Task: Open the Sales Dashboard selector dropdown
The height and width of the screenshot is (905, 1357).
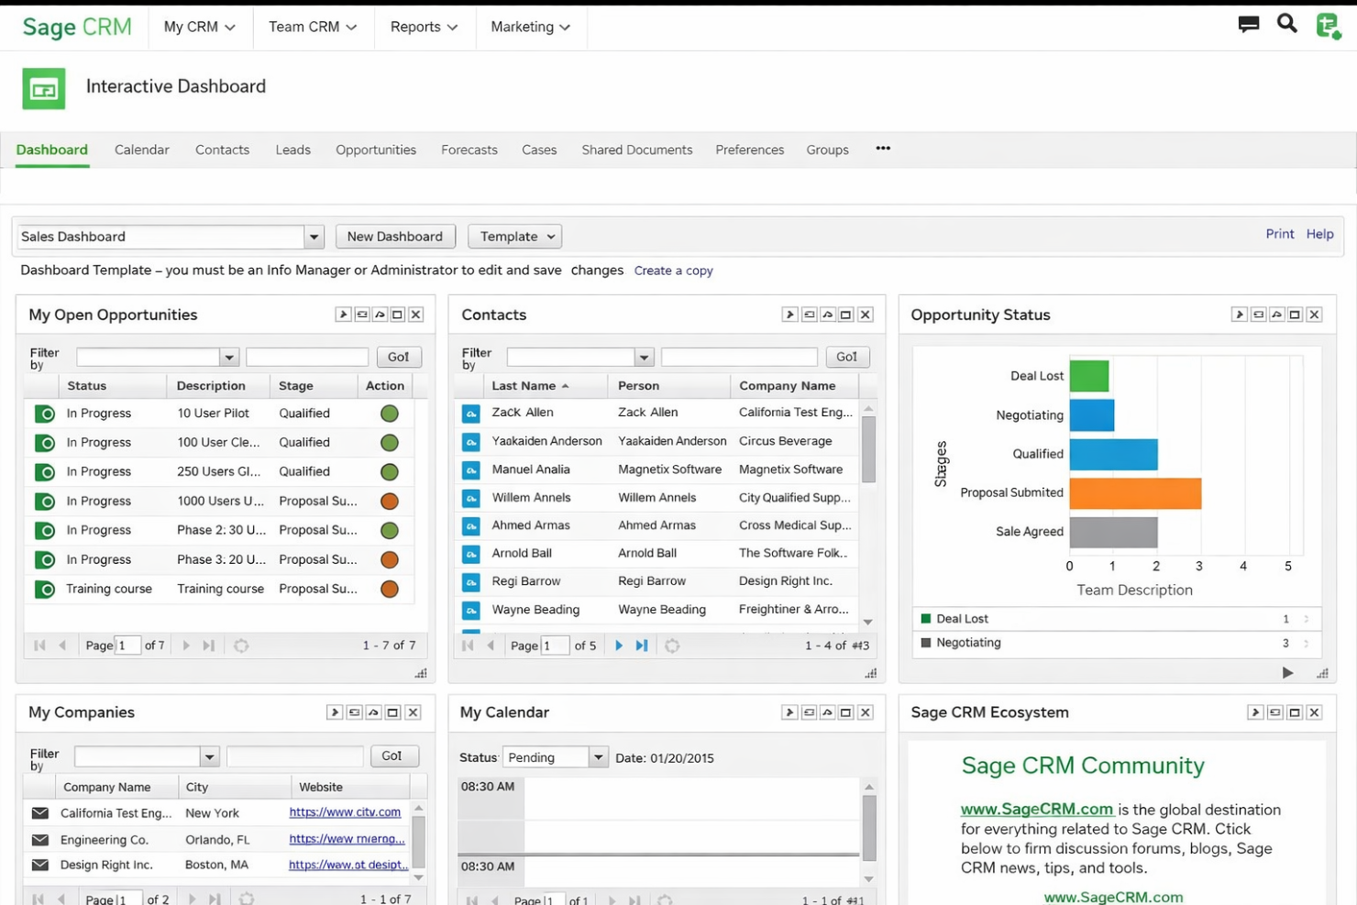Action: [313, 236]
